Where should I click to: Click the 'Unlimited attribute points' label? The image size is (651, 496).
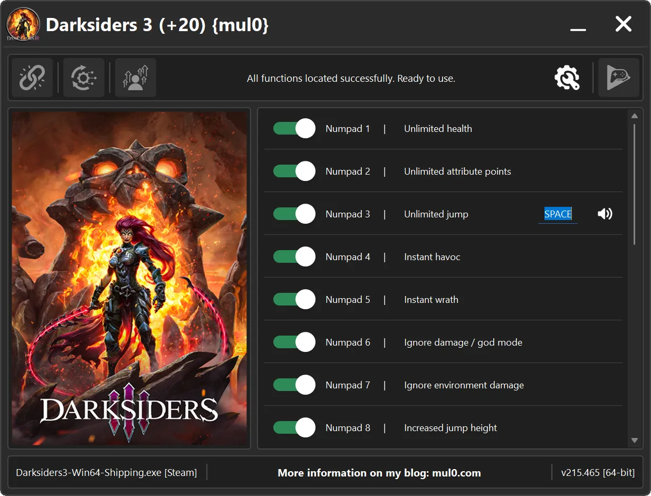coord(457,171)
